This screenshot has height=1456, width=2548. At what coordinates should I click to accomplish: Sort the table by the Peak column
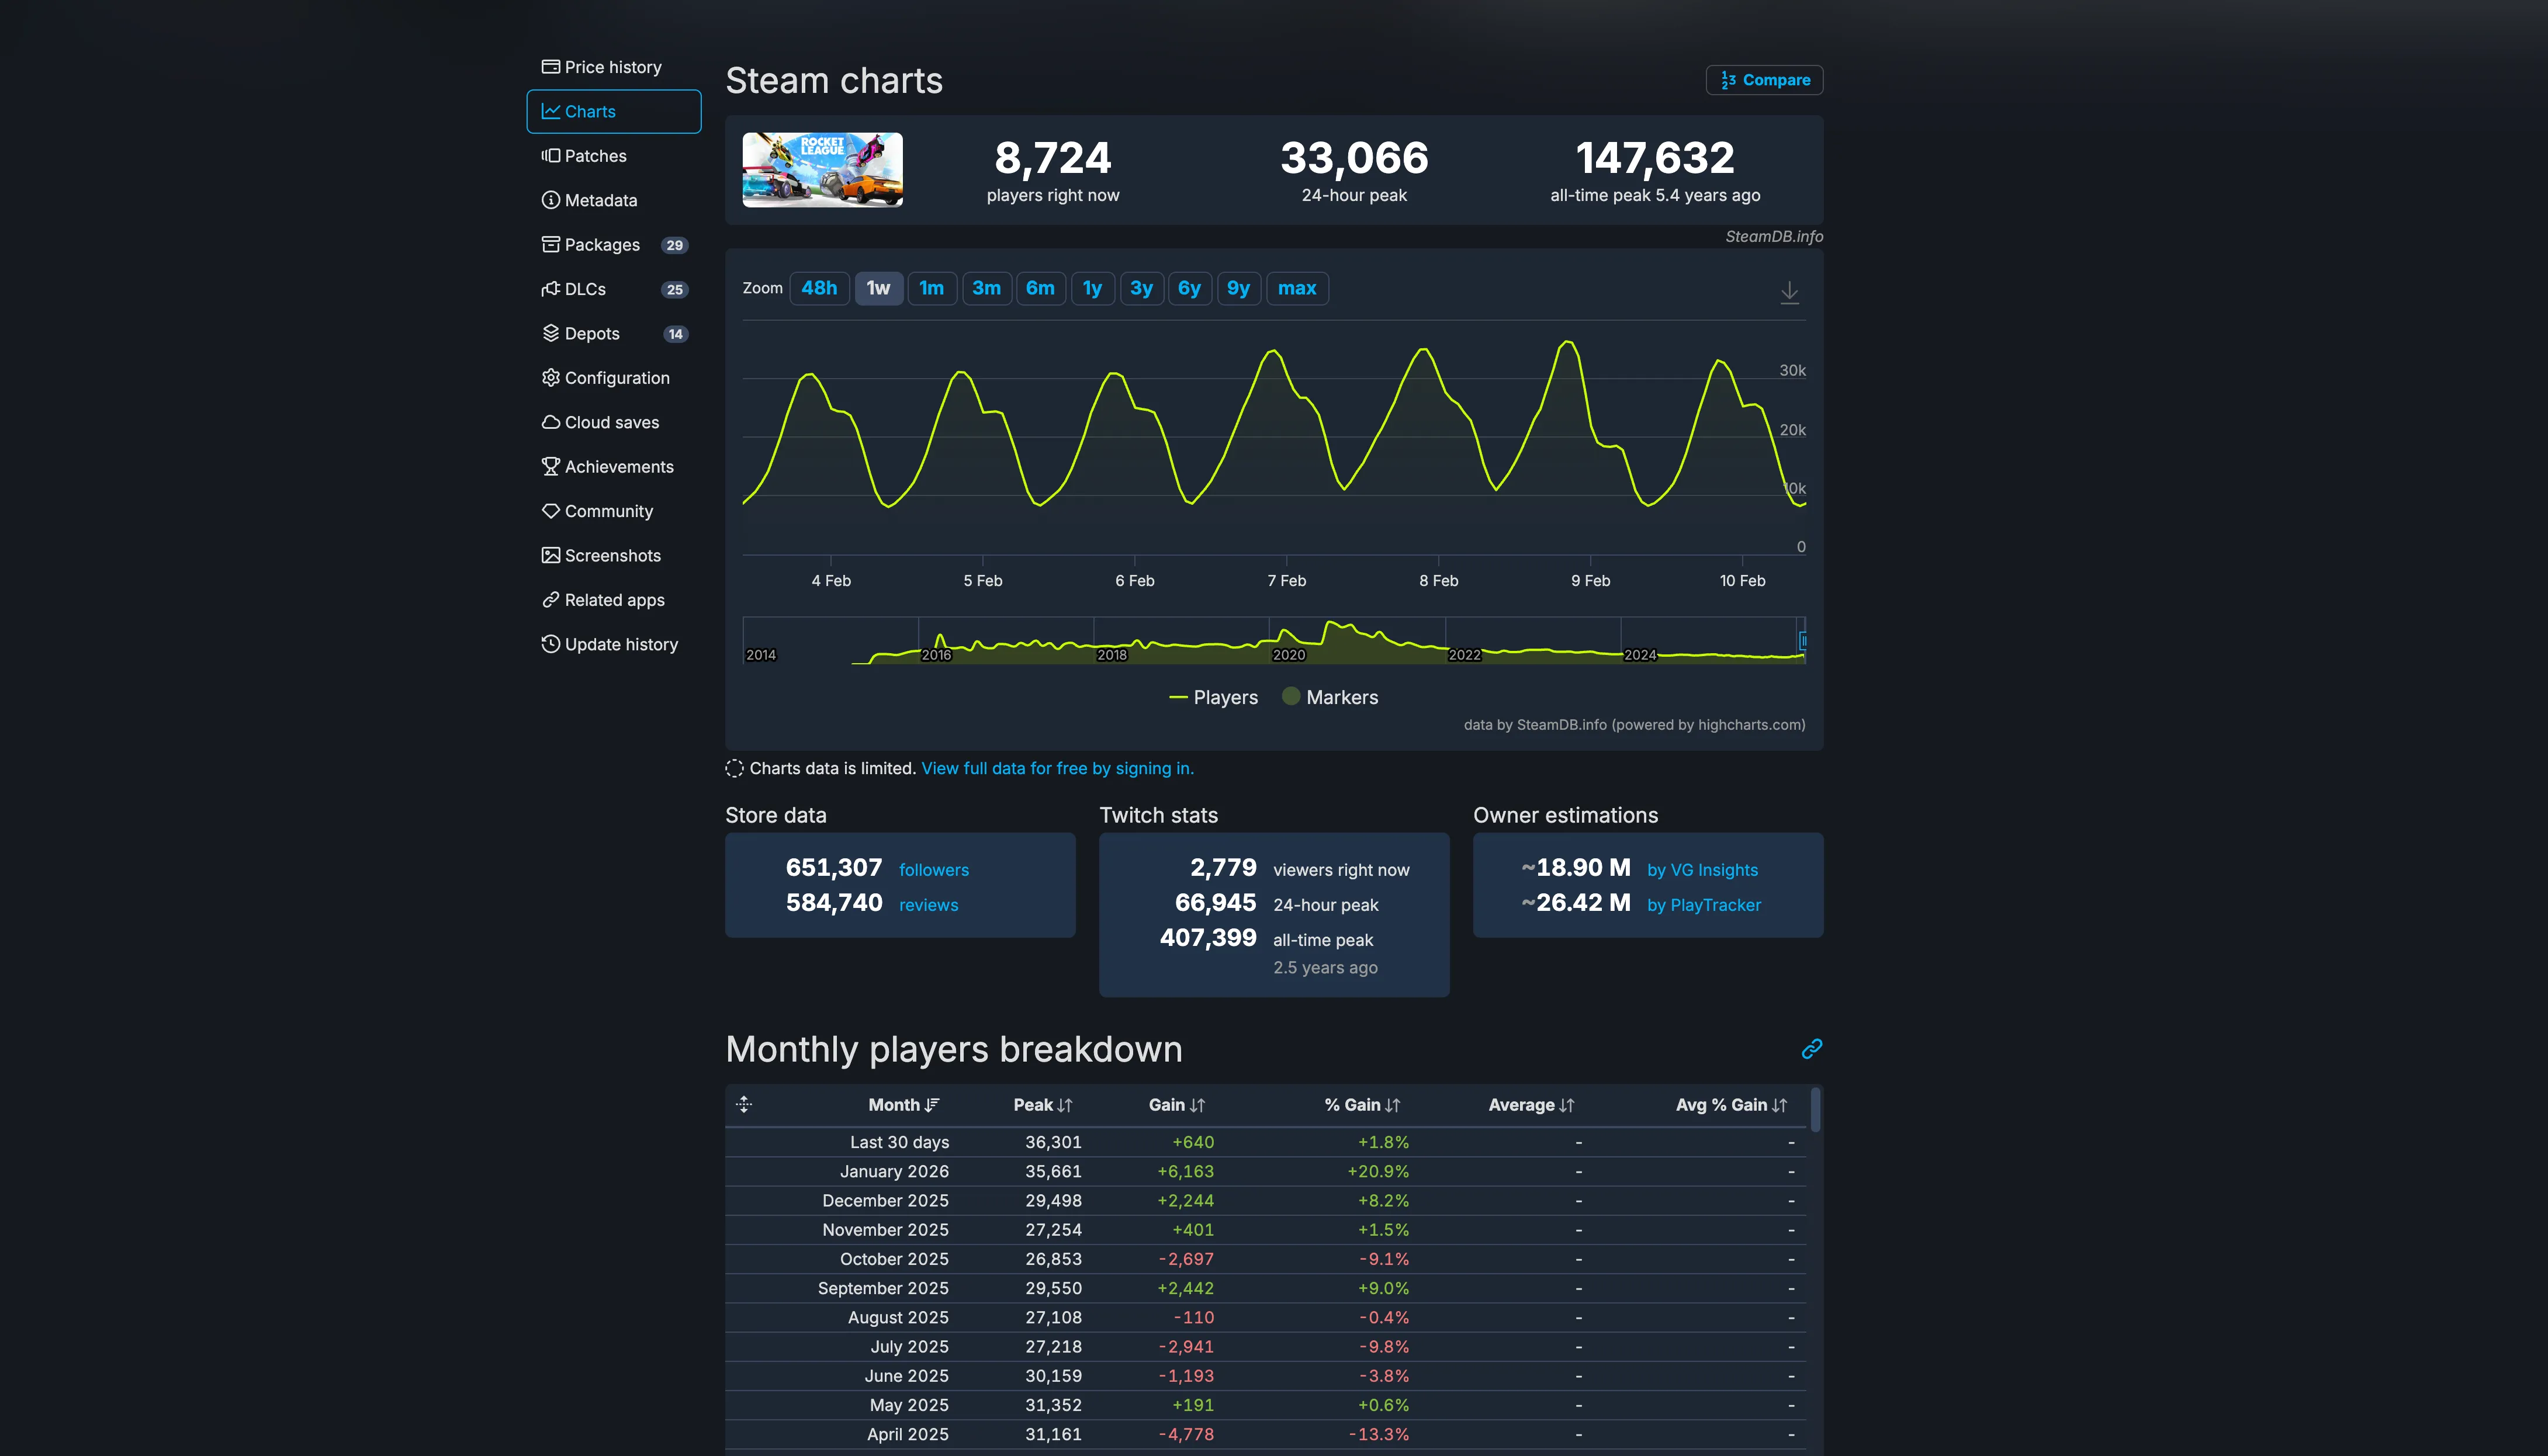coord(1042,1105)
